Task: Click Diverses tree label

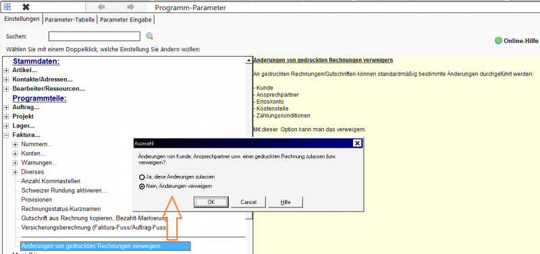Action: [32, 172]
